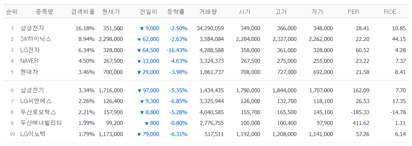The image size is (412, 146).
Task: Open the 두산에너빌리티 stock link
Action: tap(41, 123)
